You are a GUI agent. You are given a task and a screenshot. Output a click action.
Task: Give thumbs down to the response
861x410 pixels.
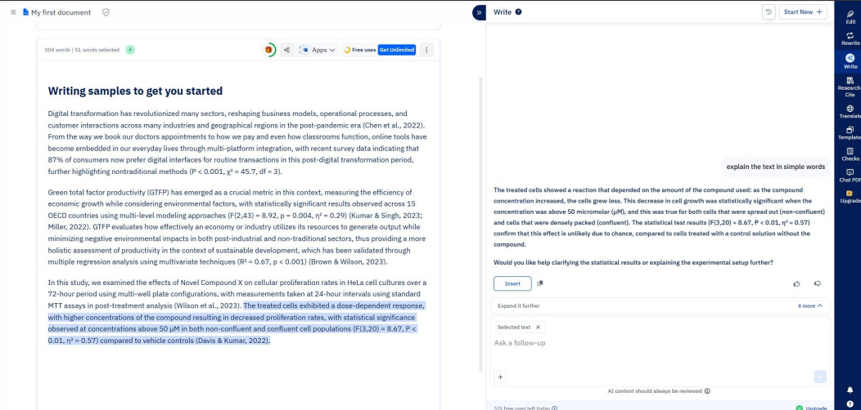pyautogui.click(x=818, y=283)
